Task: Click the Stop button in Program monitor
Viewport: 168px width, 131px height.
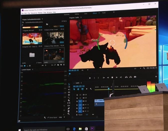Action: pos(112,77)
